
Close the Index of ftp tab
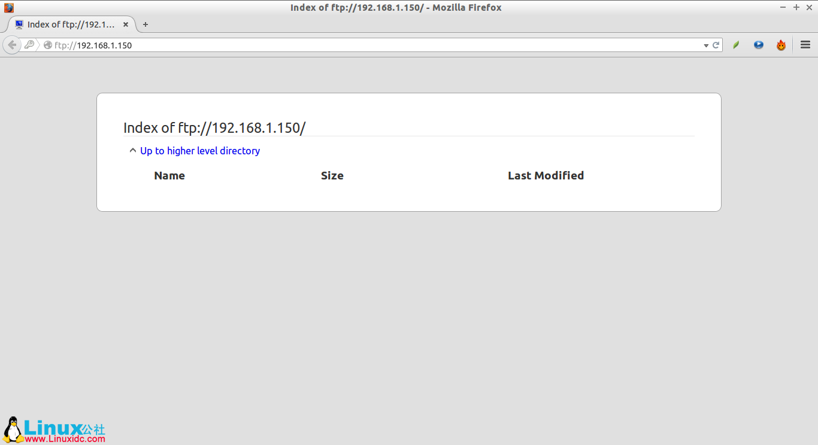click(126, 25)
